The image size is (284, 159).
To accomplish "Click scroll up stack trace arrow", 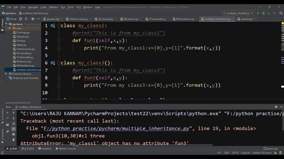I will (x=14, y=113).
